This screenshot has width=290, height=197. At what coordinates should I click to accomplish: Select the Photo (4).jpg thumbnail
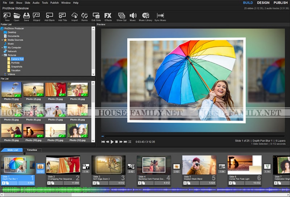[78, 90]
